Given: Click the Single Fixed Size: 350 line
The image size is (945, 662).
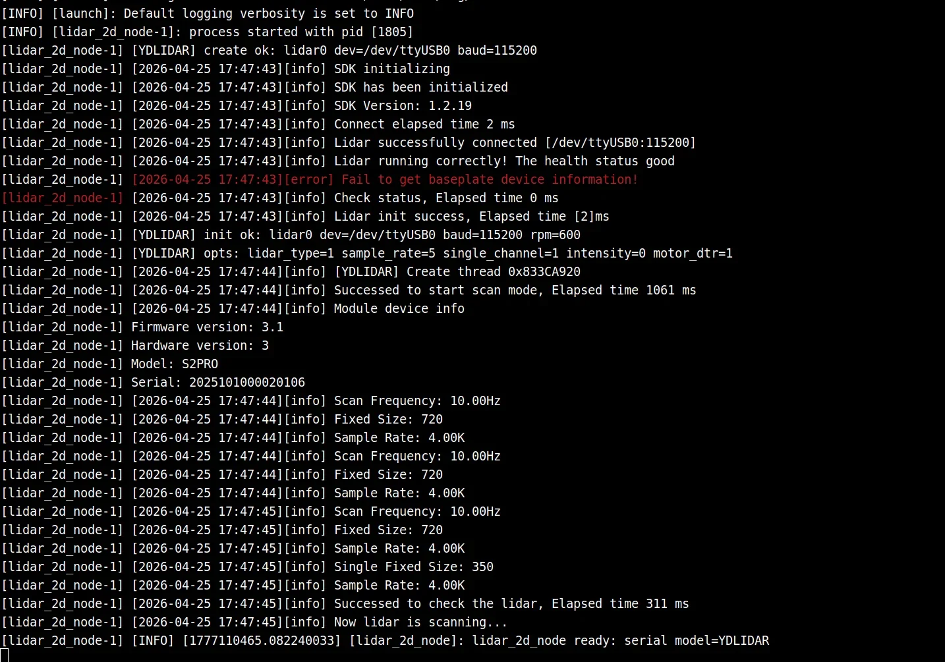Looking at the screenshot, I should [x=247, y=567].
